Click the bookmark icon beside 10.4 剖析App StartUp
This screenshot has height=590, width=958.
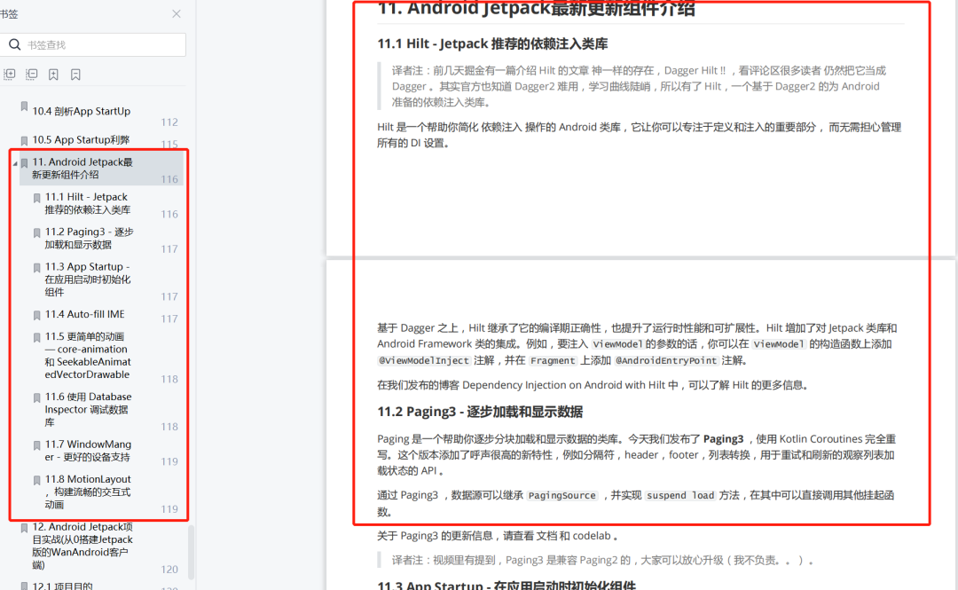(x=25, y=106)
